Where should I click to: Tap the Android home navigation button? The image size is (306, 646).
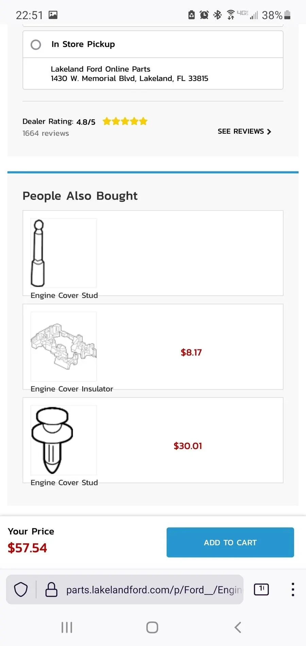pos(152,627)
